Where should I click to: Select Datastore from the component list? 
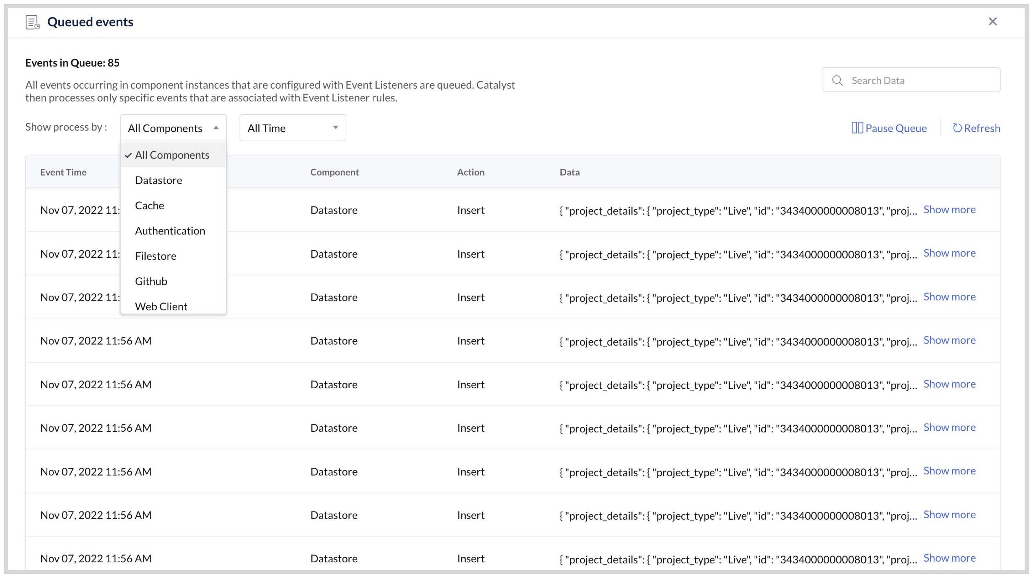pos(158,180)
